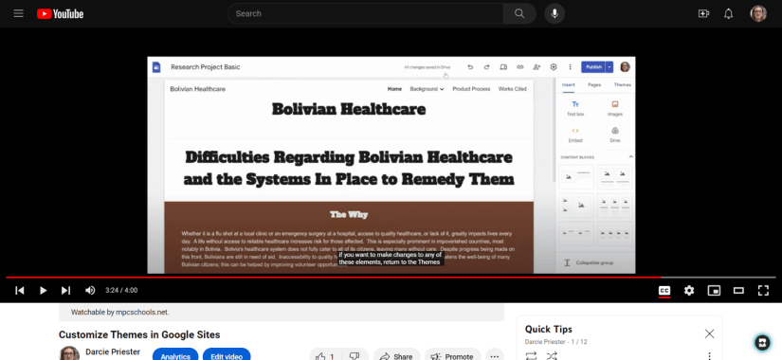Open Analytics for this video
The width and height of the screenshot is (782, 360).
click(x=175, y=355)
